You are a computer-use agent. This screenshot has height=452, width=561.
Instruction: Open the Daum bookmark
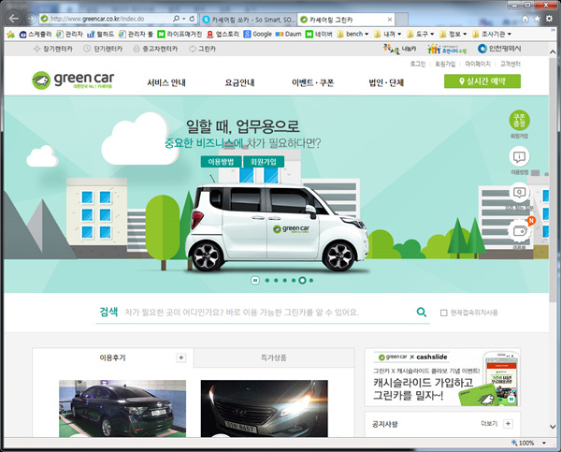pos(288,34)
